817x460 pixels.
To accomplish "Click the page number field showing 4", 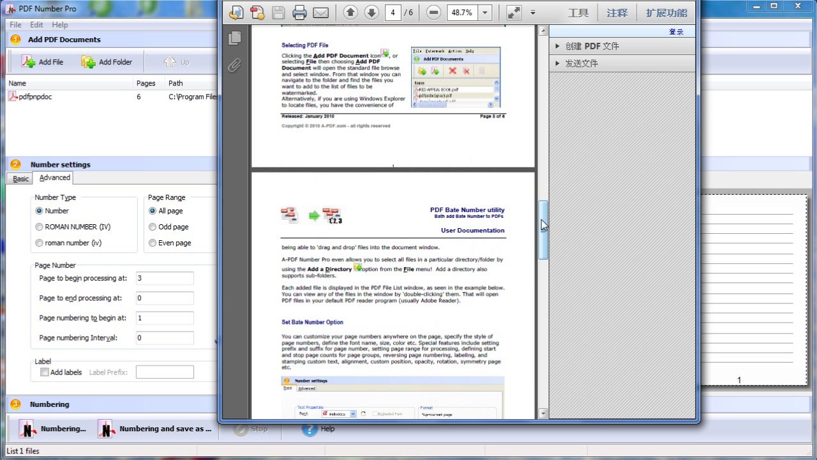I will [393, 13].
